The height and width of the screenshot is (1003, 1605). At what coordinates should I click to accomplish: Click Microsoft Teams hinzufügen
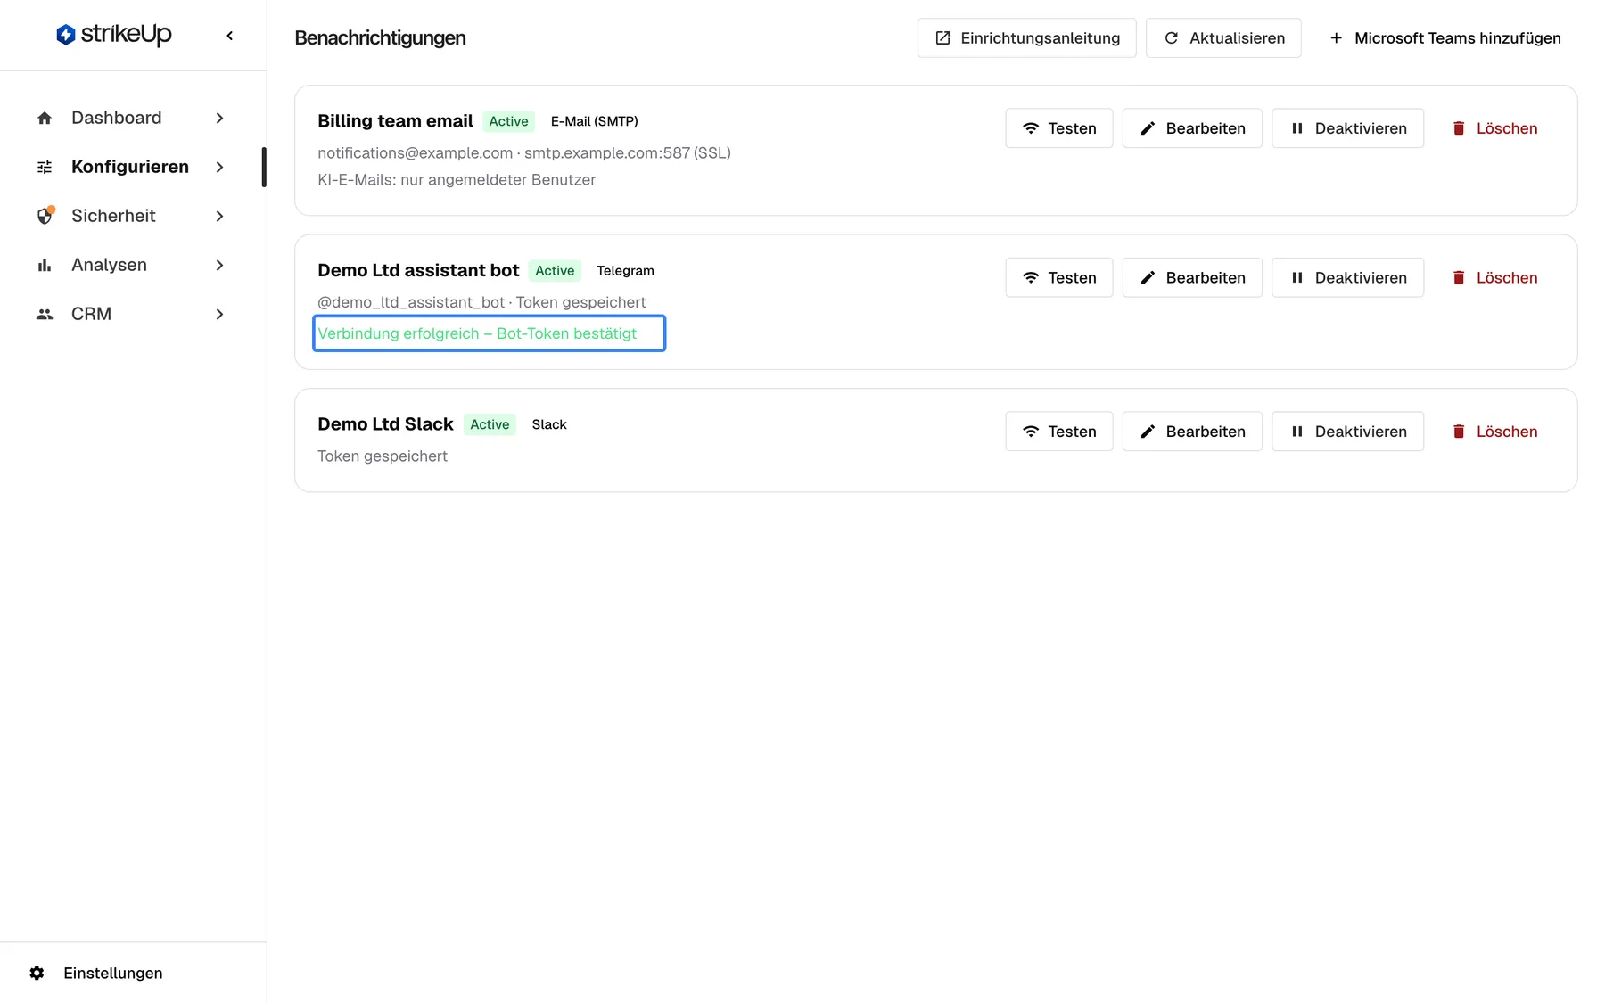(1444, 37)
